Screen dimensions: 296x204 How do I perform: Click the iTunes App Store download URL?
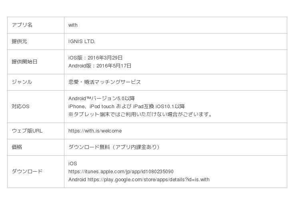click(121, 172)
